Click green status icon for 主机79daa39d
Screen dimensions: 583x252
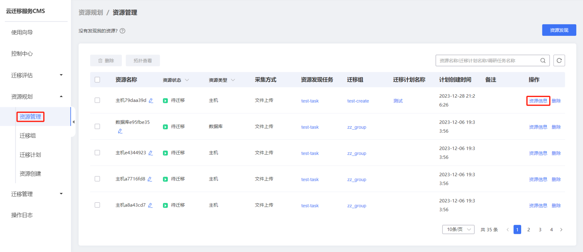click(x=165, y=100)
